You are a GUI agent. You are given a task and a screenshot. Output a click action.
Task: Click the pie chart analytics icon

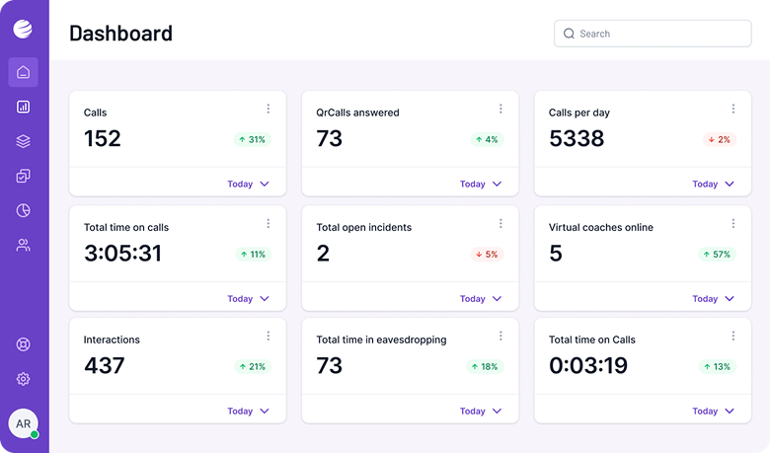tap(23, 210)
